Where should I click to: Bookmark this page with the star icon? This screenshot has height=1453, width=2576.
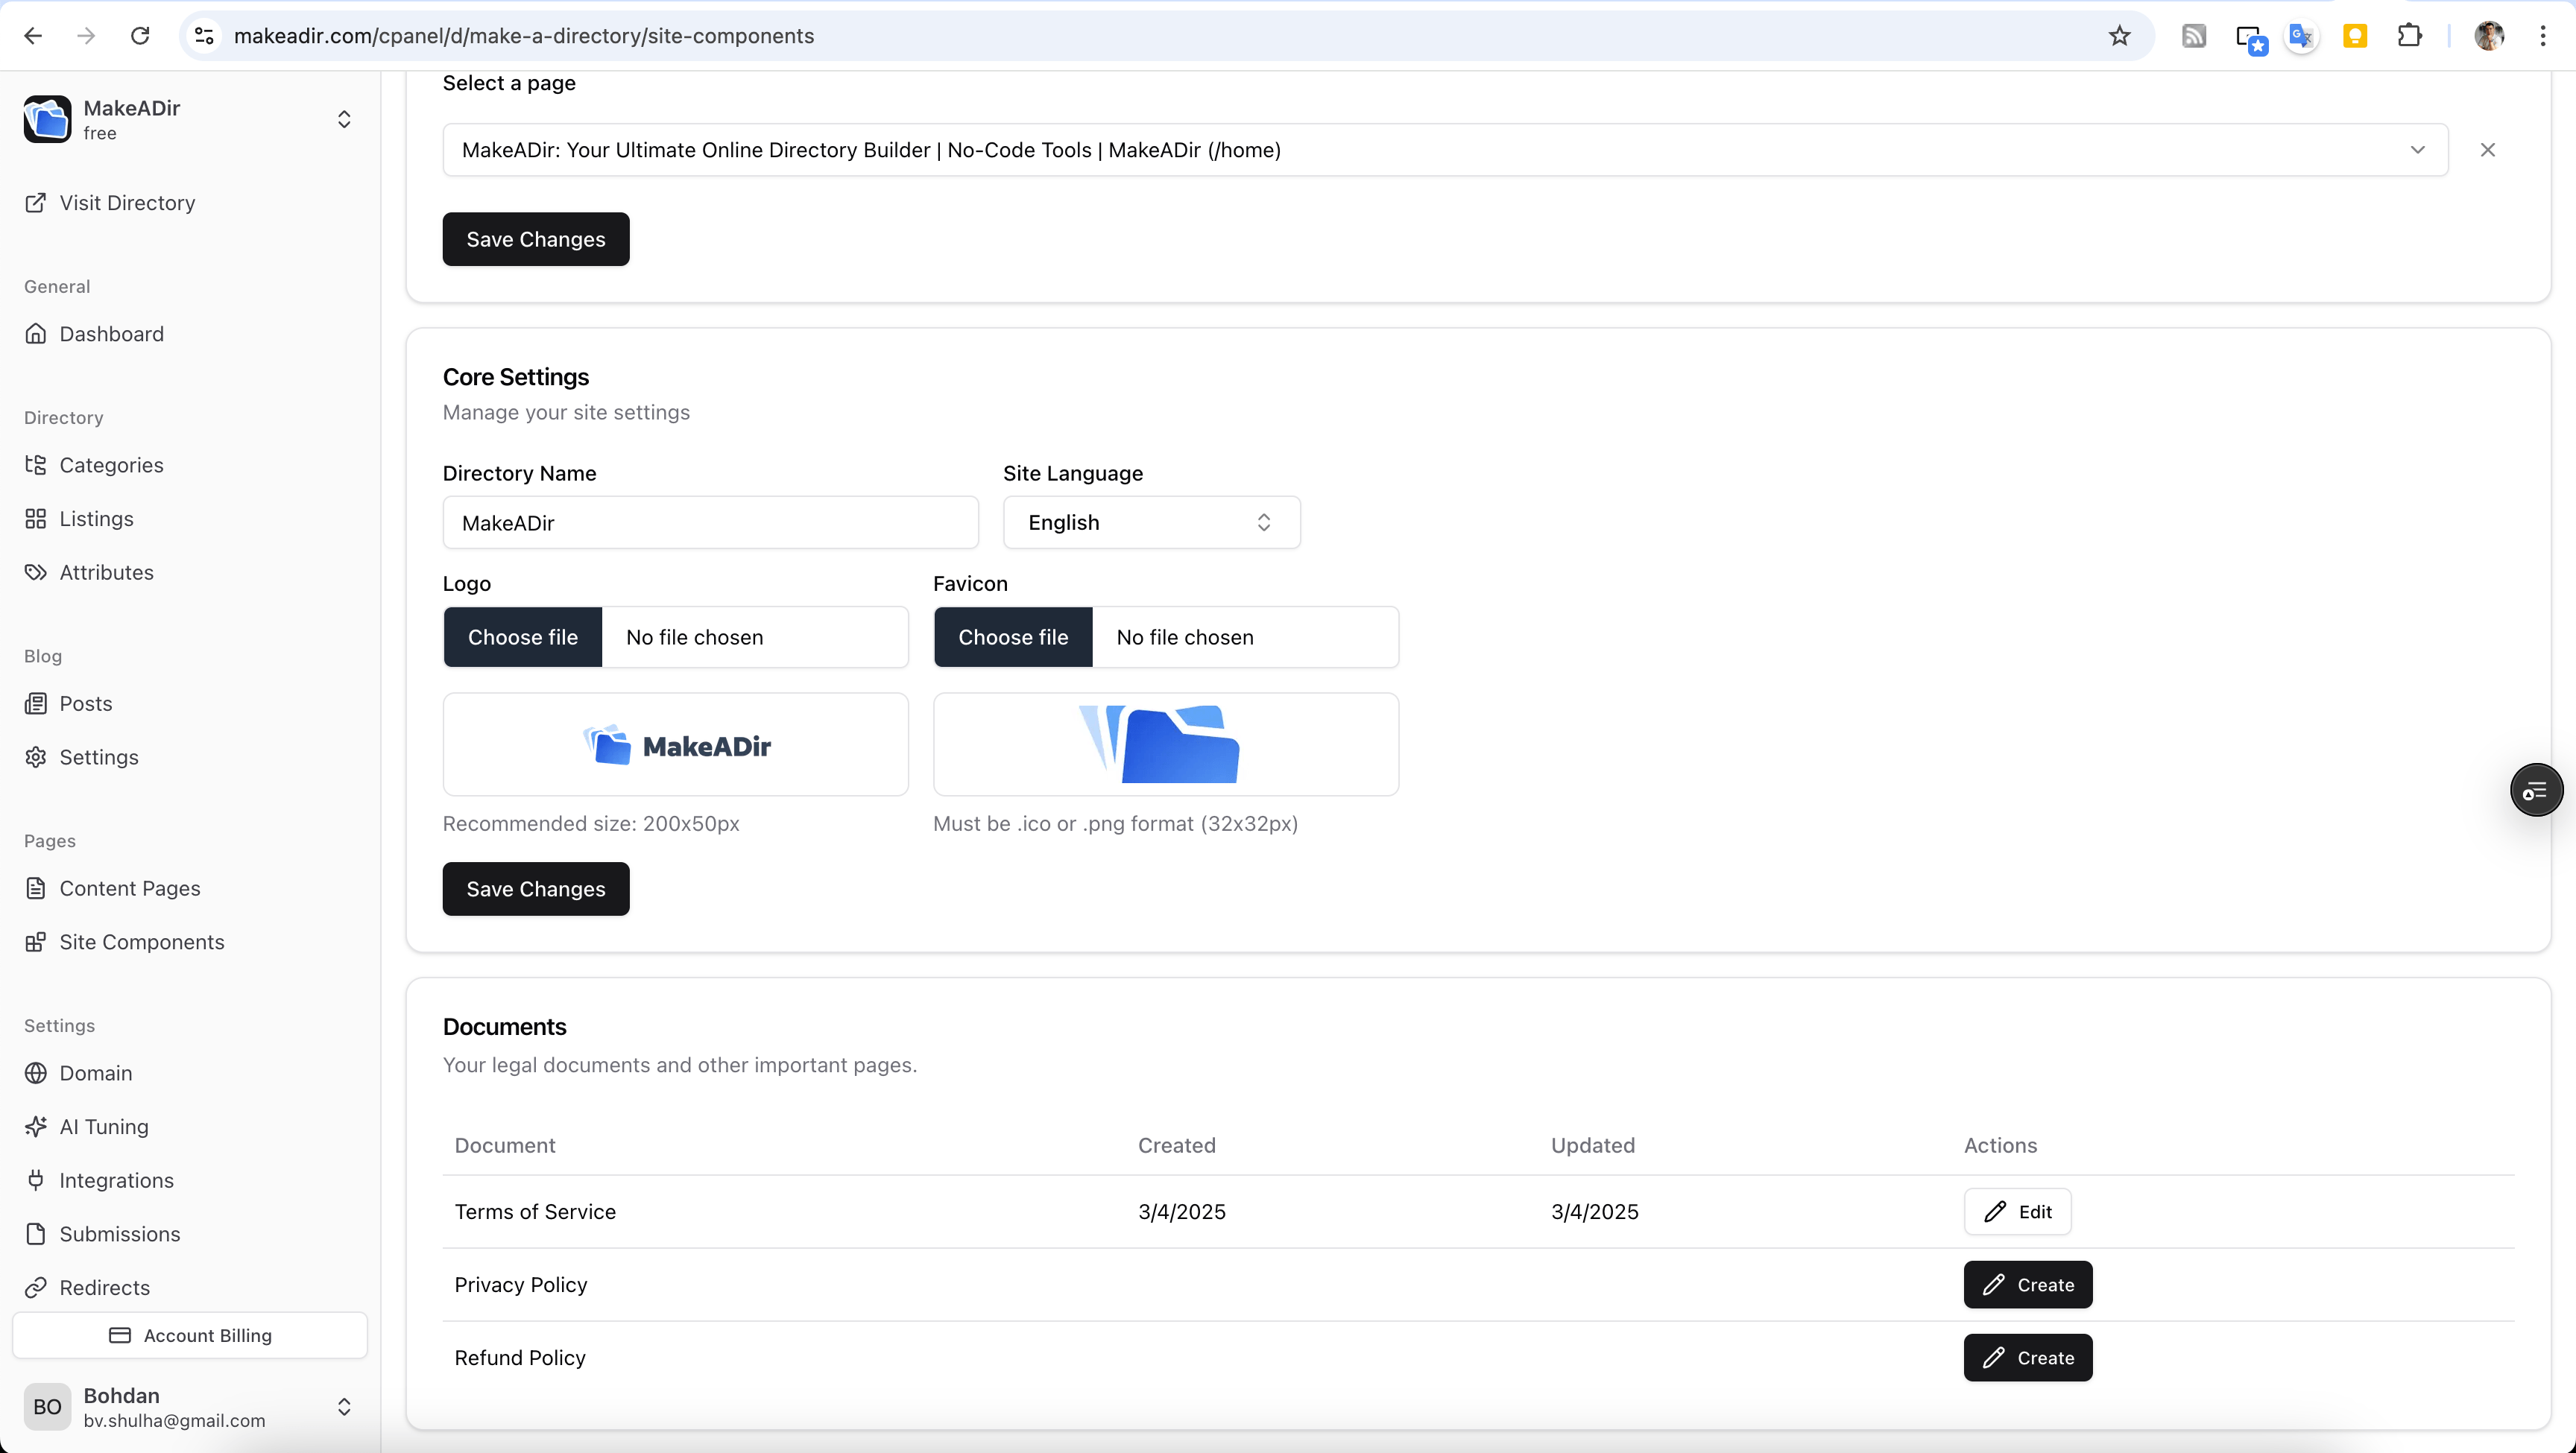point(2119,36)
